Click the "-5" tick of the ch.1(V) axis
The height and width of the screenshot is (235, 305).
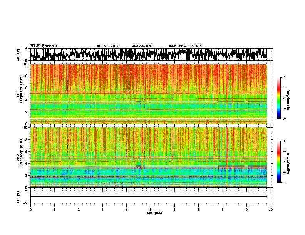click(x=26, y=61)
